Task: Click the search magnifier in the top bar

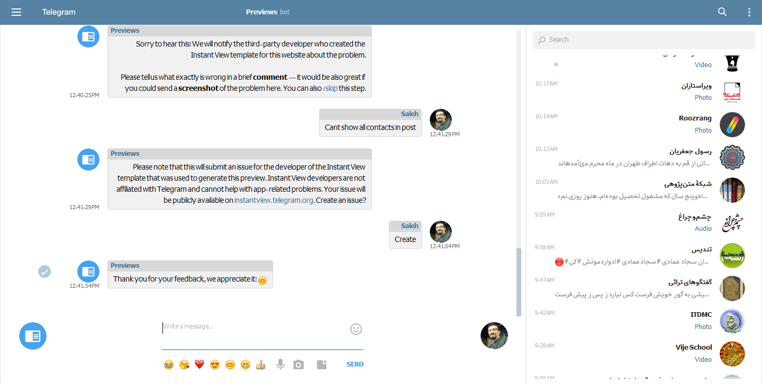Action: click(x=722, y=12)
